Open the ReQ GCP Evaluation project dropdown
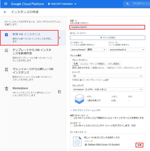Screen dimensions: 150x151 tap(62, 4)
